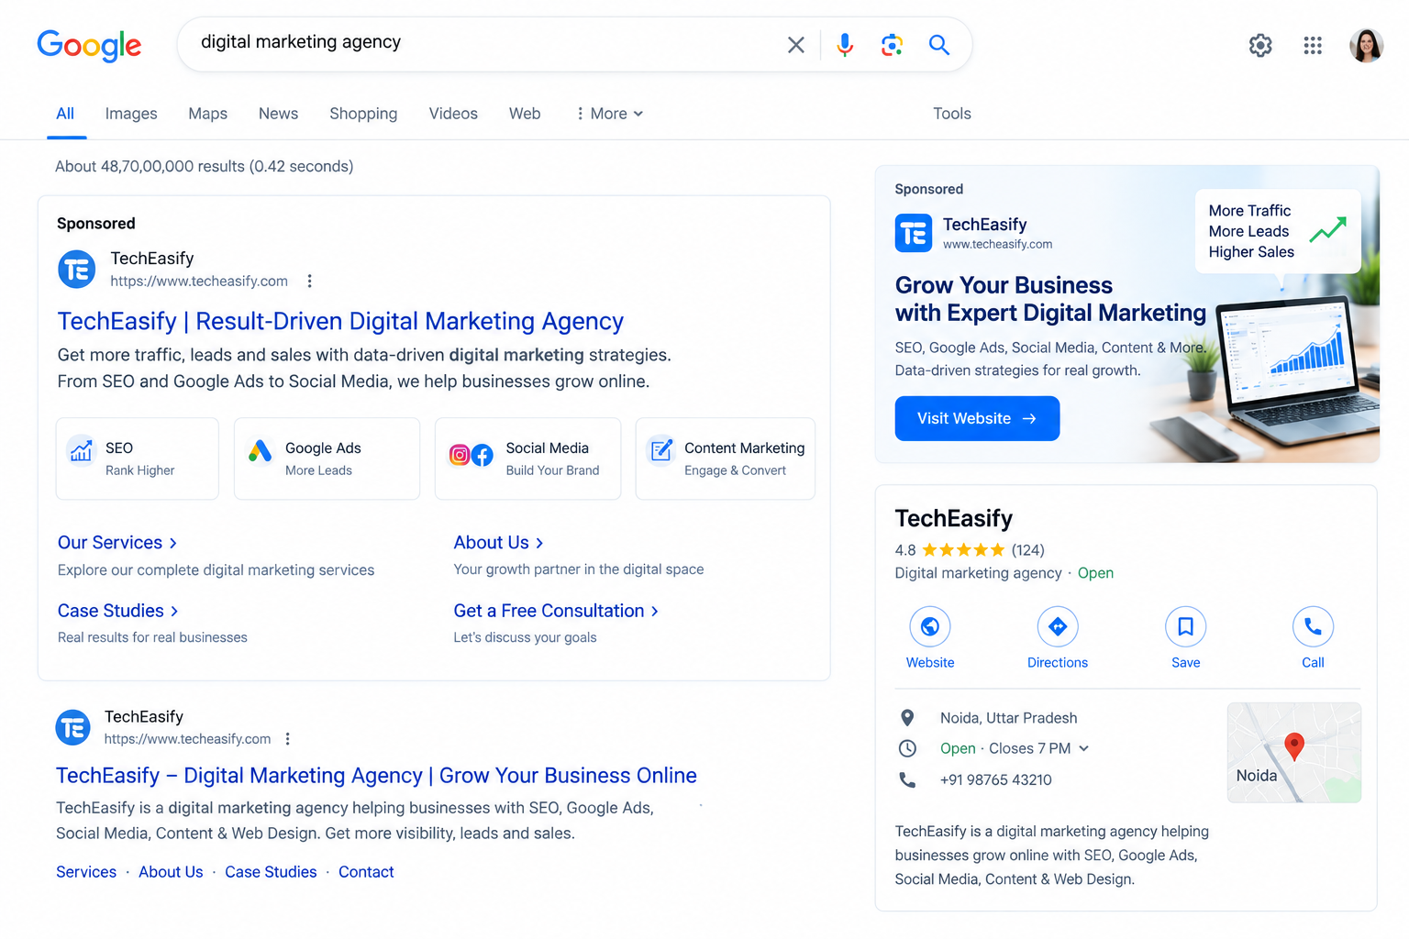Switch to the Shopping tab
This screenshot has width=1409, height=939.
pyautogui.click(x=363, y=114)
